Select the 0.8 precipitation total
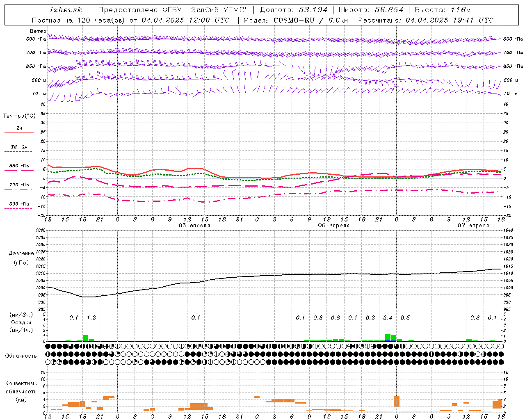Screen dimensions: 525x420 [335, 317]
